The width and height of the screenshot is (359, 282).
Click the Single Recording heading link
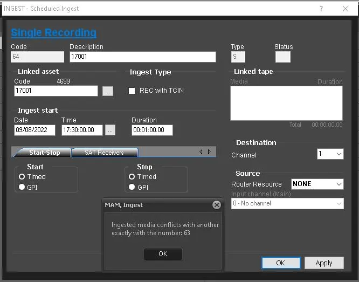[x=54, y=32]
